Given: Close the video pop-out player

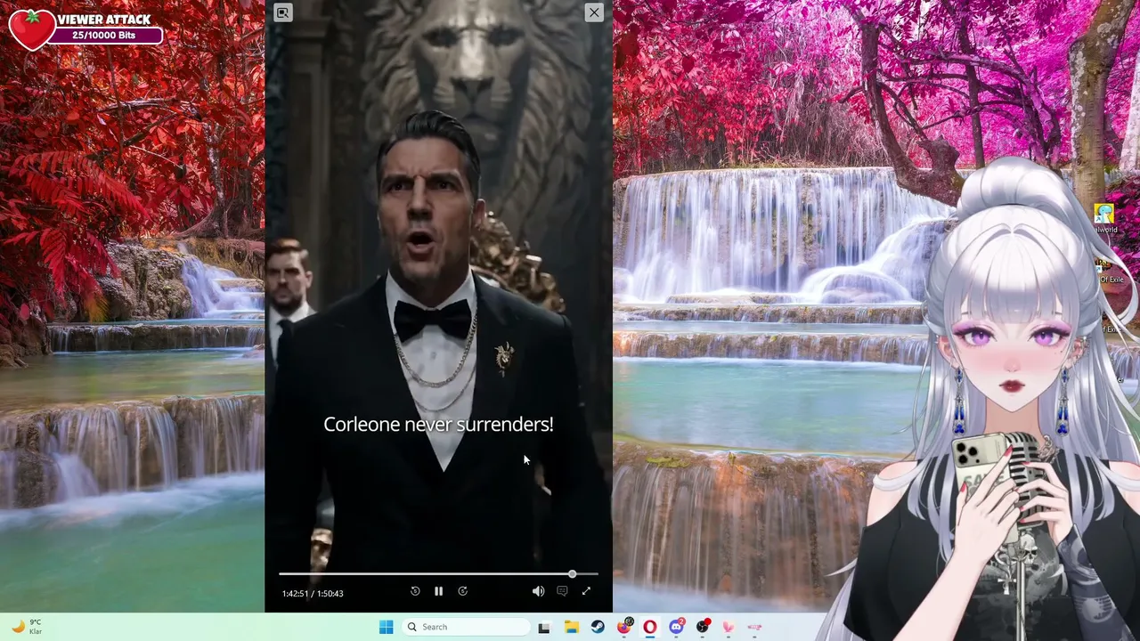Looking at the screenshot, I should [593, 12].
